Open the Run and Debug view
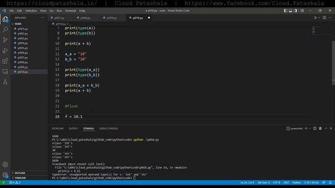 (x=5, y=51)
